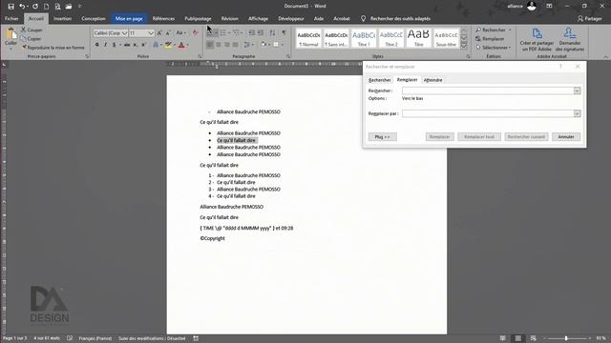Align paragraph text right
The width and height of the screenshot is (611, 343).
(227, 45)
